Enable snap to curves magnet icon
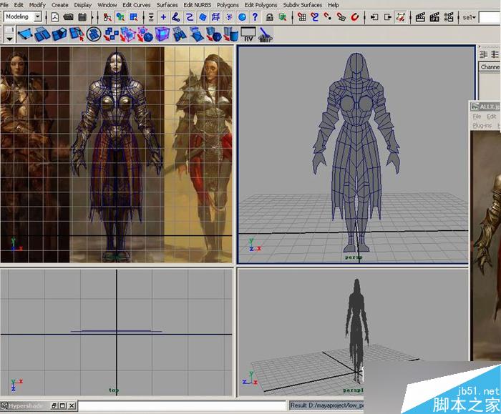Viewport: 501px width, 414px height. (315, 17)
